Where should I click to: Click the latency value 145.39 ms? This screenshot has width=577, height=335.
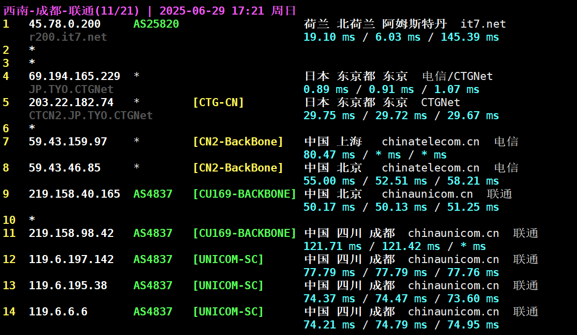(x=470, y=37)
